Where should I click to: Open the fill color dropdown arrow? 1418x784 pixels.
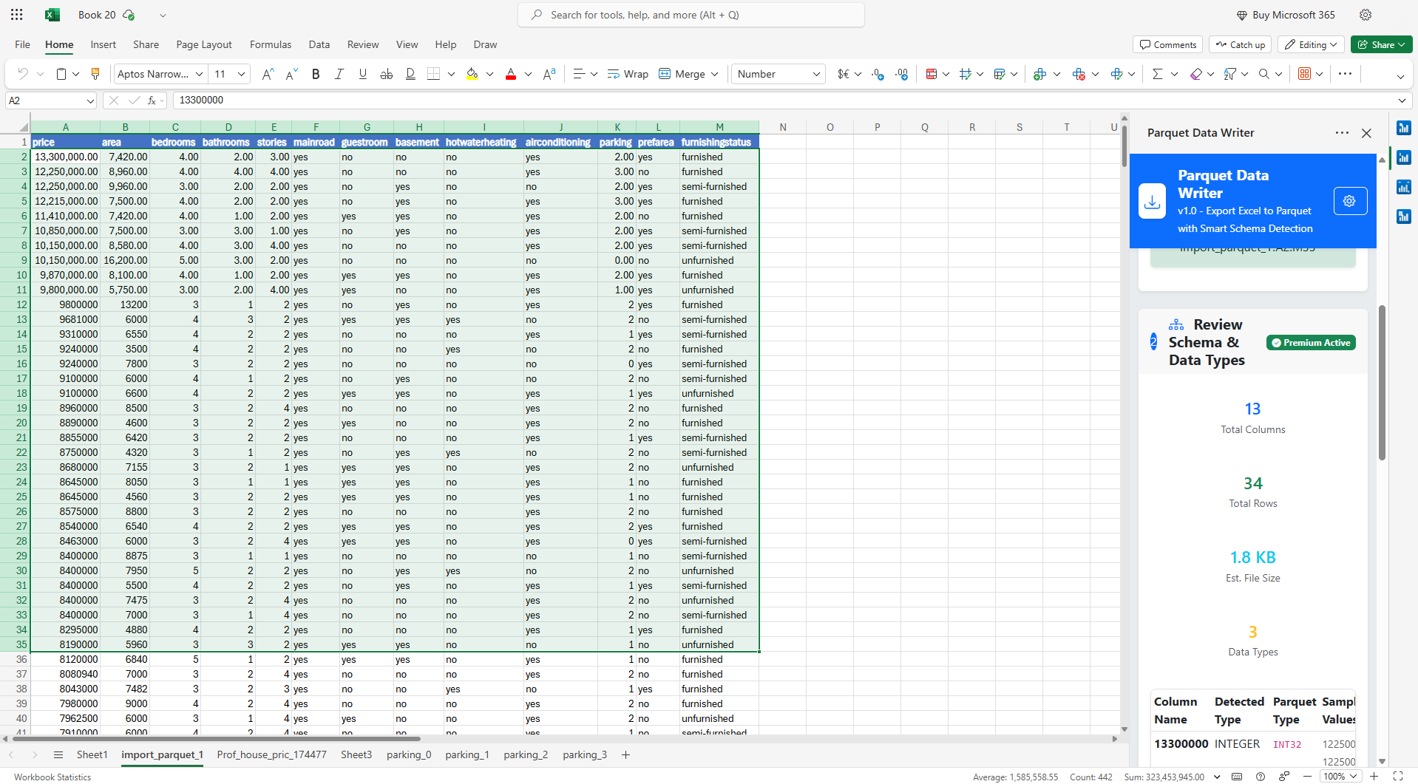tap(489, 74)
